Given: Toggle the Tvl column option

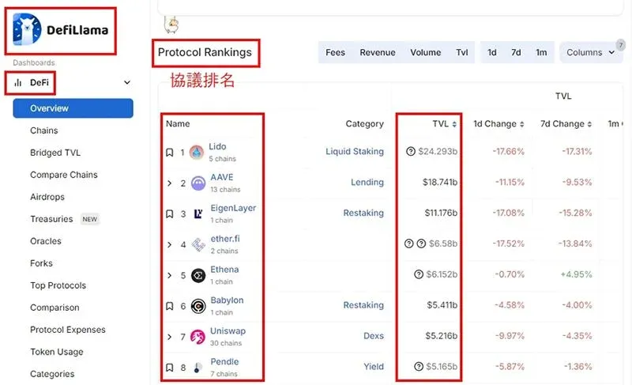Looking at the screenshot, I should [462, 53].
